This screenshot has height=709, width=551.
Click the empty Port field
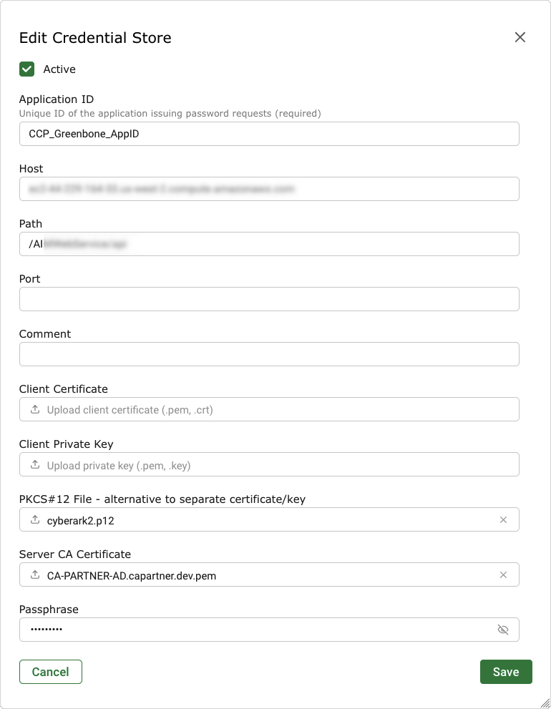pos(269,299)
